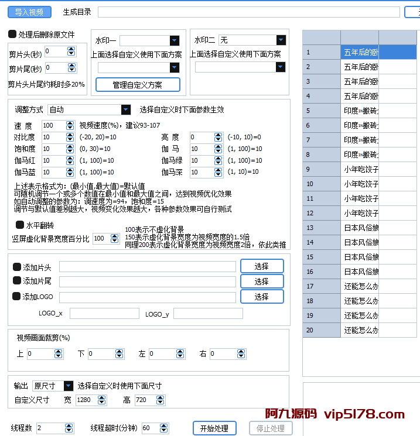Screen dimensions: 420x436
Task: Enable the 添加LOGO checkbox
Action: click(x=16, y=296)
